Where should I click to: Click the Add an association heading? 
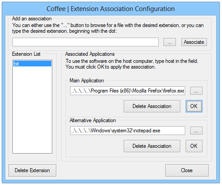32,19
